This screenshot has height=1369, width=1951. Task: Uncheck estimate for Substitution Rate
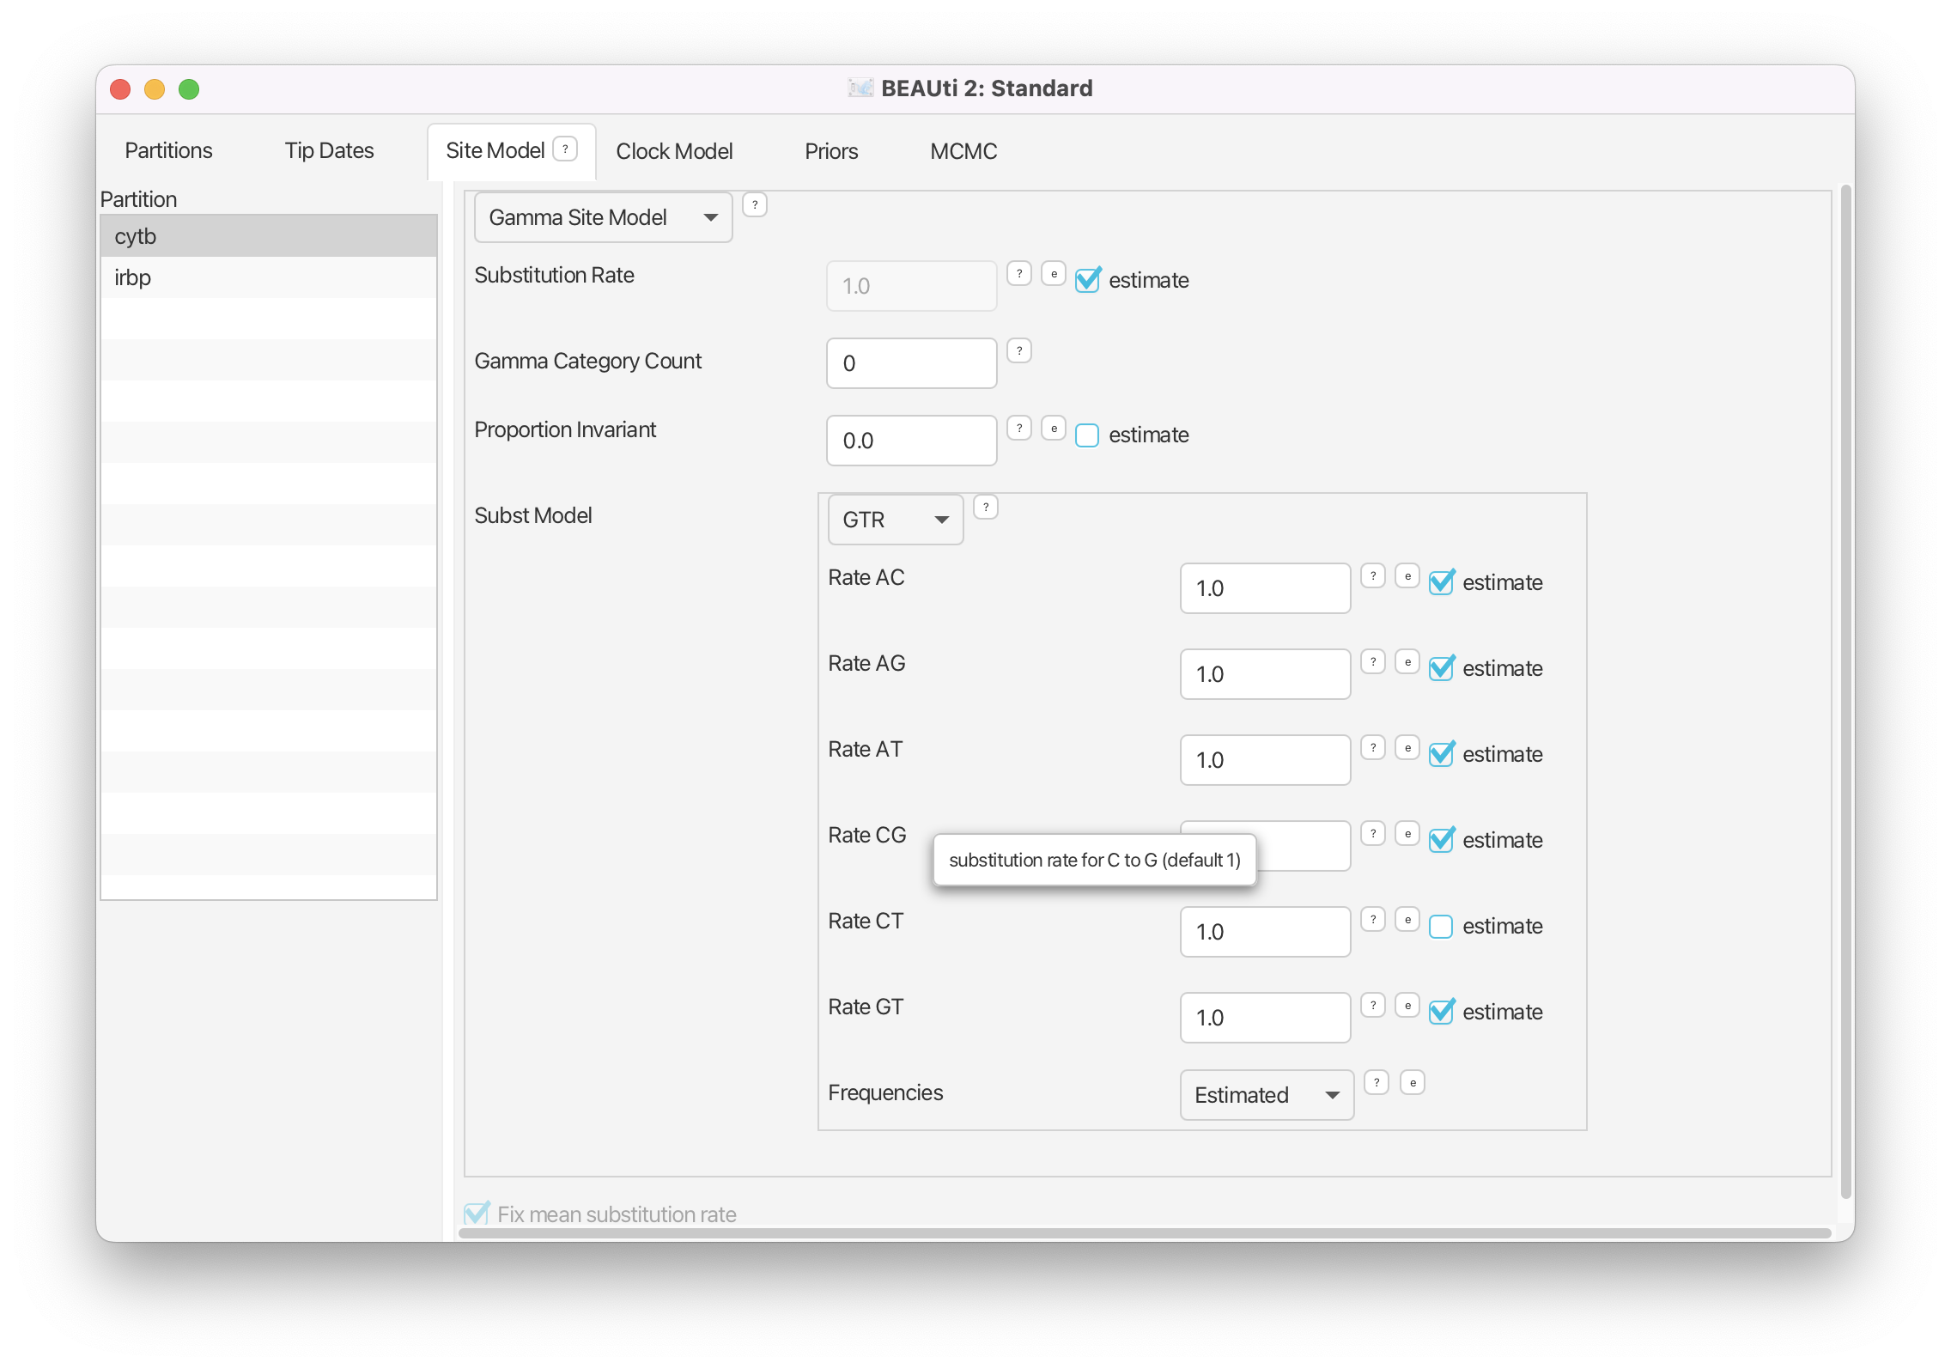(x=1087, y=280)
